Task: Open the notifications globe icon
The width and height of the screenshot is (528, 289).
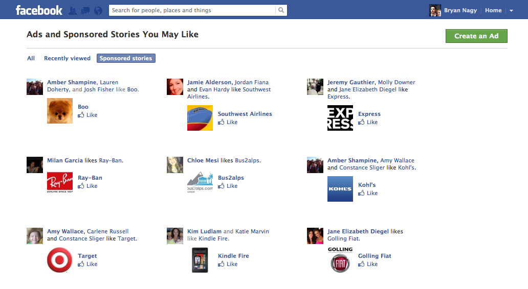Action: (x=98, y=10)
